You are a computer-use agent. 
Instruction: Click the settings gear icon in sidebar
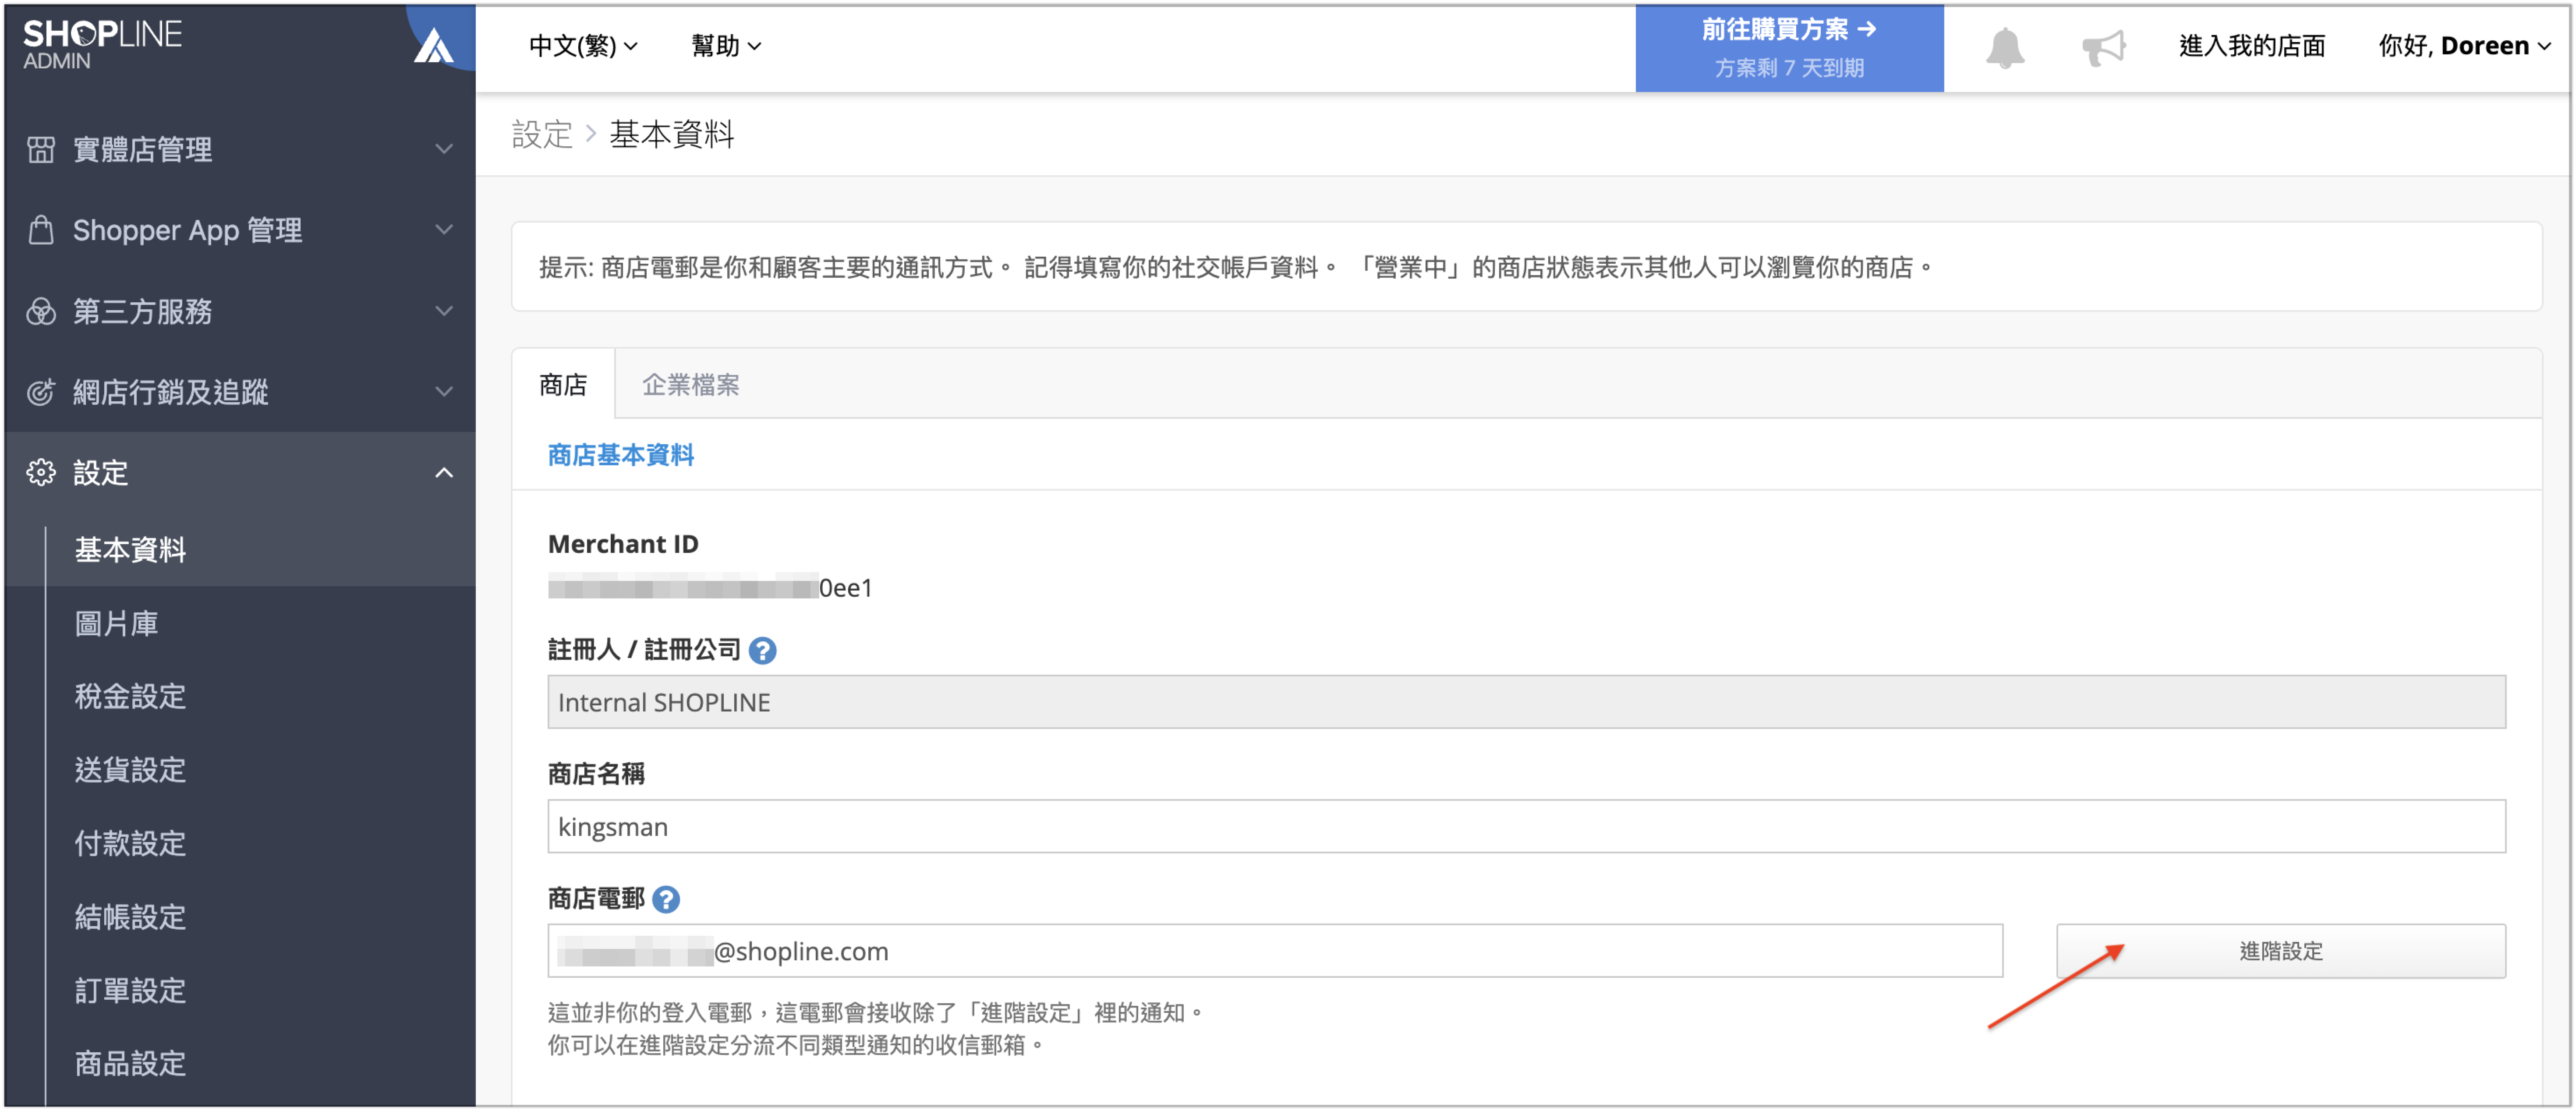click(x=41, y=472)
